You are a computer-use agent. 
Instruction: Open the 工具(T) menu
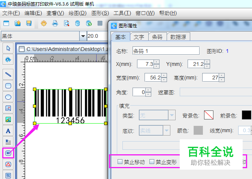click(122, 13)
